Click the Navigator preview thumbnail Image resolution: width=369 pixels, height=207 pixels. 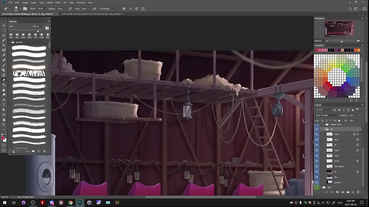339,28
